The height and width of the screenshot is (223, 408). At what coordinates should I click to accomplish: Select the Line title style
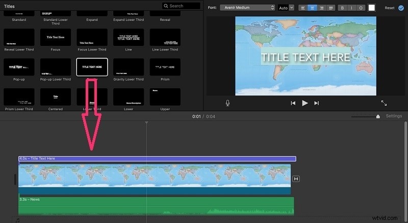129,37
